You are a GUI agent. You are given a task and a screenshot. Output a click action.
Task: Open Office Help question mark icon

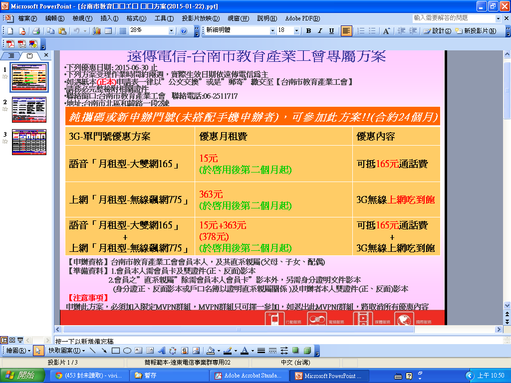184,31
